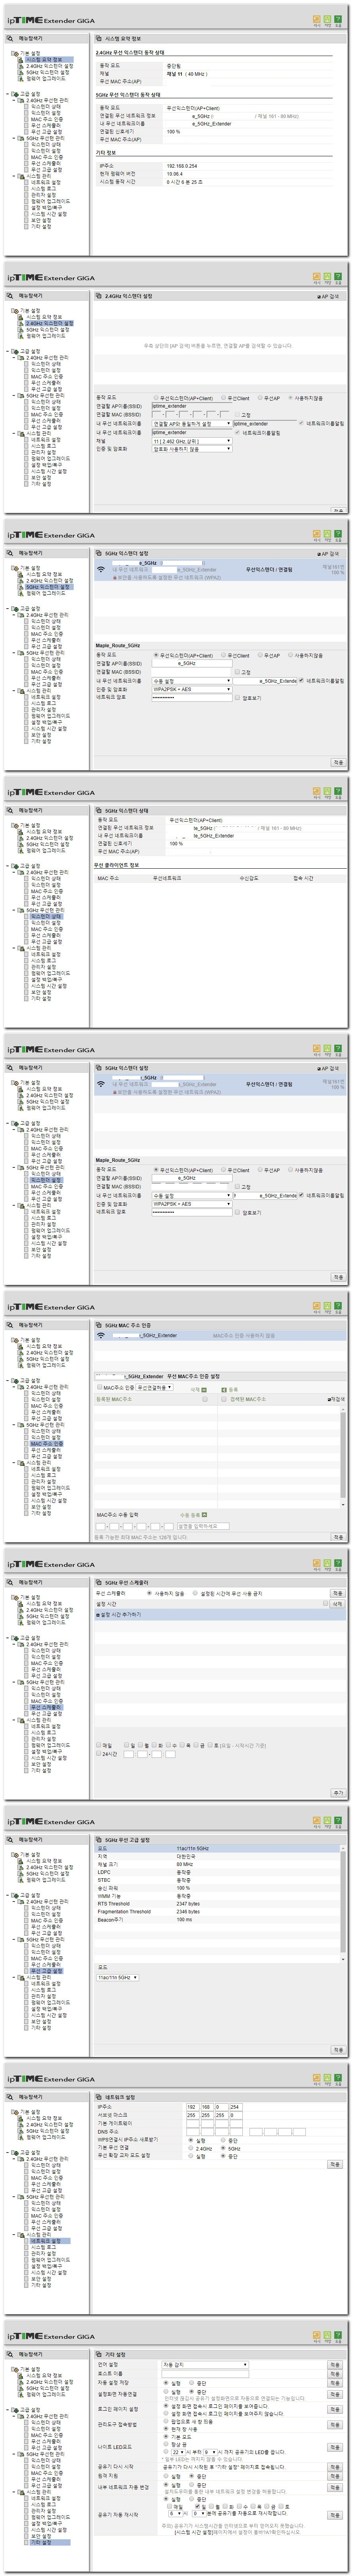Click last header icon above 시스템 요약 정보 page

(338, 19)
